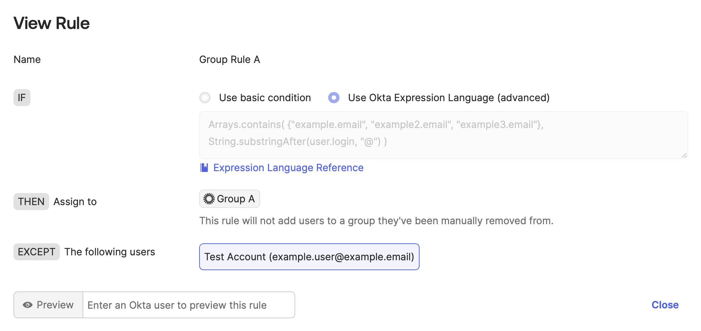Click the book icon beside Expression Language Reference
The height and width of the screenshot is (331, 701).
pos(204,168)
